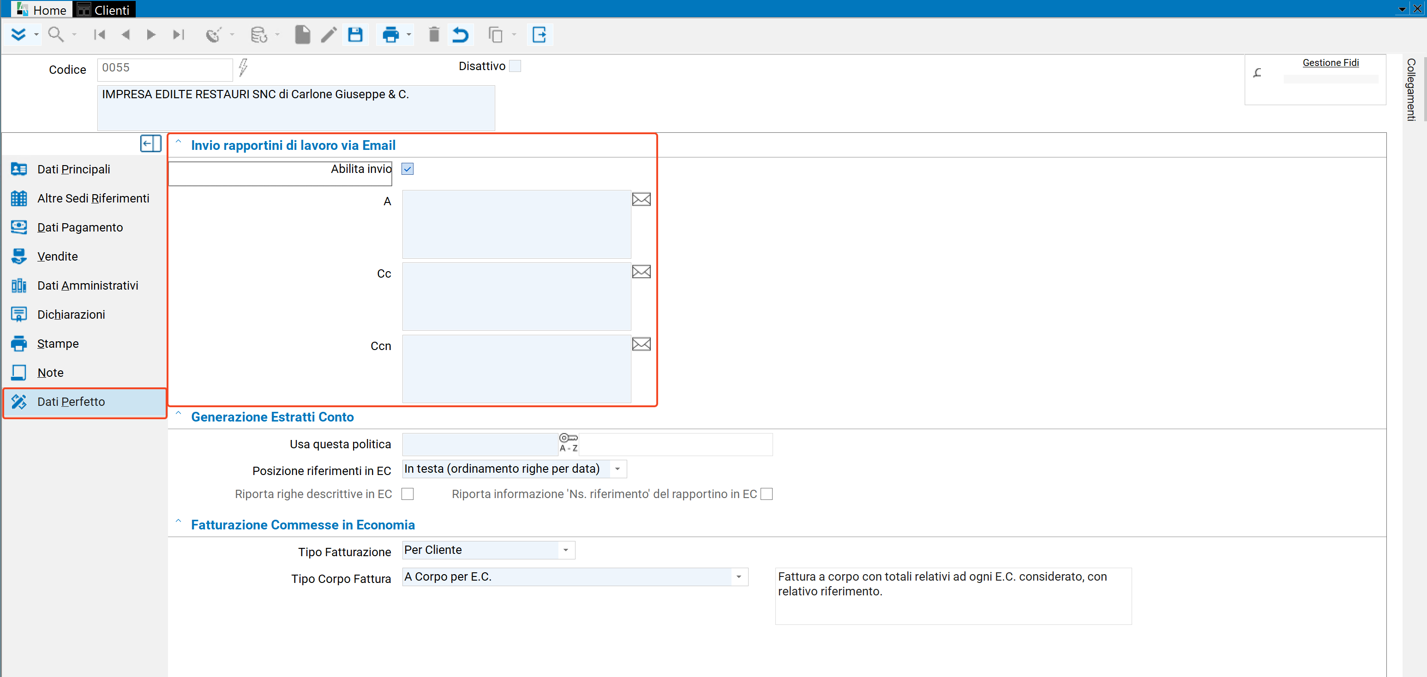The width and height of the screenshot is (1427, 677).
Task: Click the lightning bolt next to Codice
Action: click(243, 67)
